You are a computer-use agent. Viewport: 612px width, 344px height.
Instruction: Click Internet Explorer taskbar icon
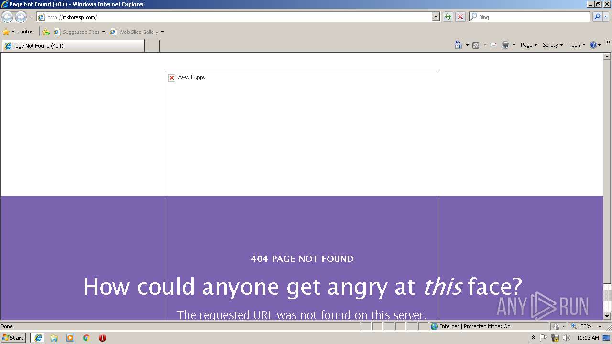(x=38, y=338)
